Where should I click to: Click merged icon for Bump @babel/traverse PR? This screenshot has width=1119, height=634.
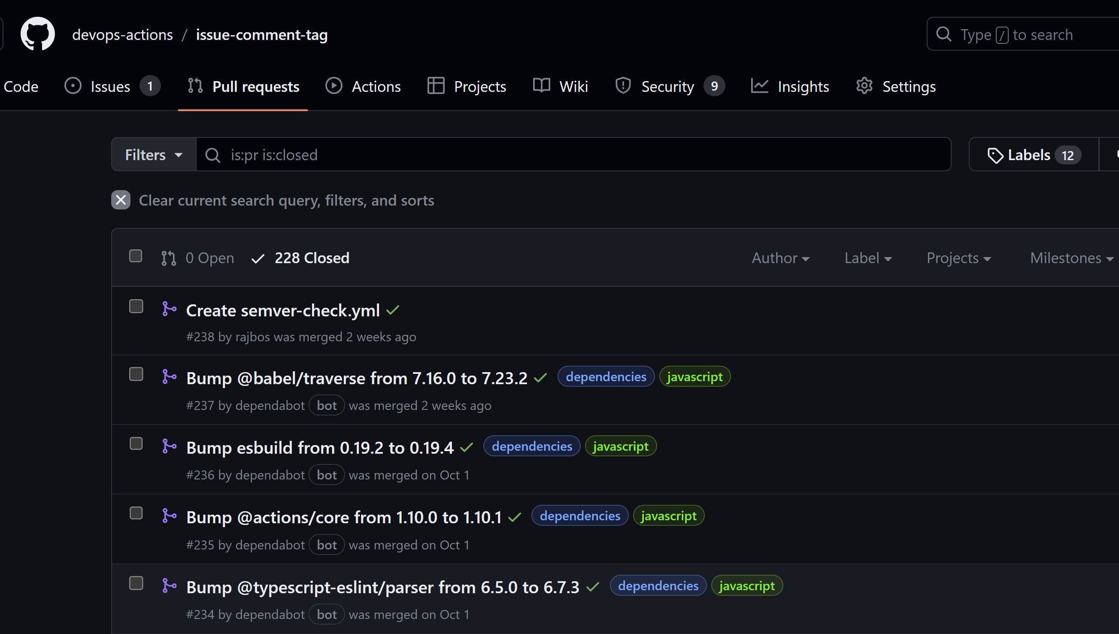pyautogui.click(x=169, y=376)
